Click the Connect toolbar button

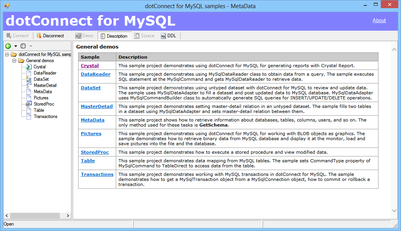point(17,36)
